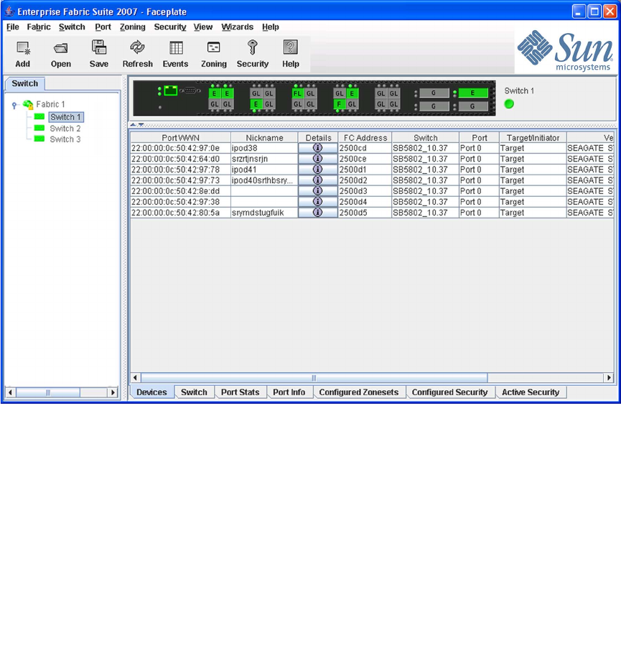621x648 pixels.
Task: Sort by Nickname column header
Action: (x=264, y=138)
